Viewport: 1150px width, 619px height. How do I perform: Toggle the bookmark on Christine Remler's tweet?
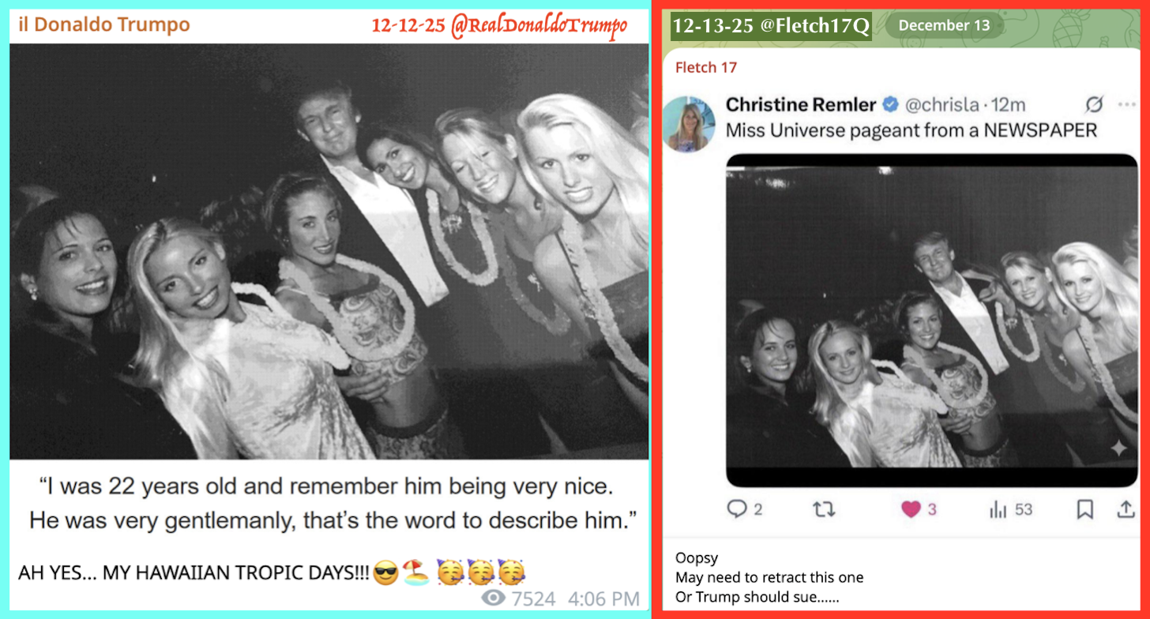(1085, 510)
